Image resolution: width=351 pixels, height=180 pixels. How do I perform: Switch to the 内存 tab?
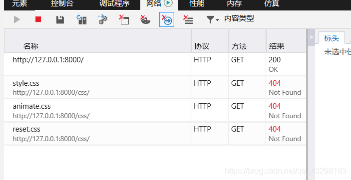pos(234,3)
